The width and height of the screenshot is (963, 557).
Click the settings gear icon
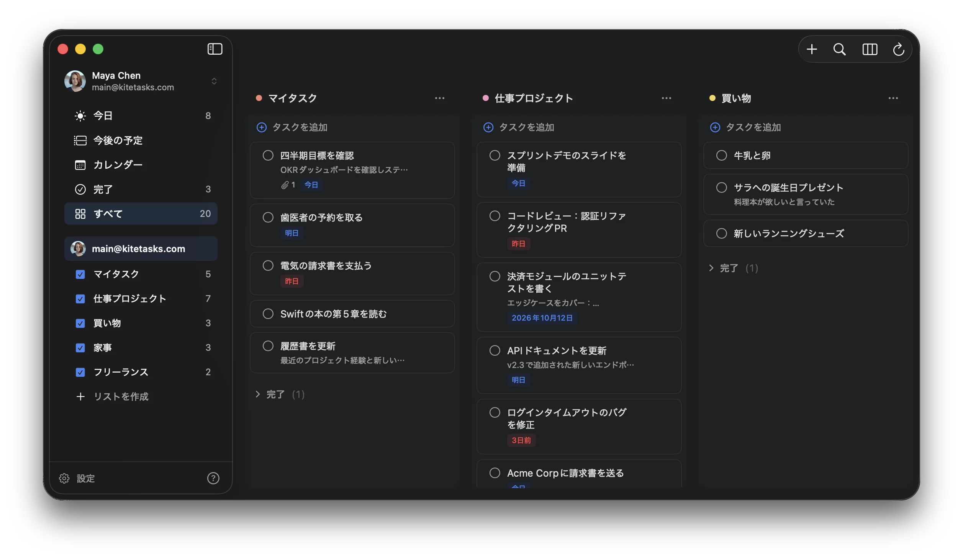64,478
